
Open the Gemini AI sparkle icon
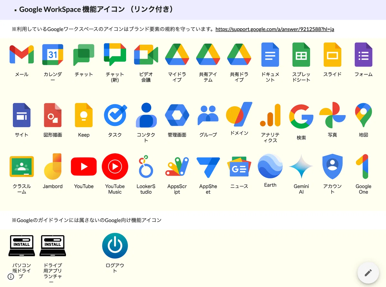301,166
